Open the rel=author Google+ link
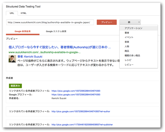Viewport: 165px width, 132px height. tap(81, 111)
